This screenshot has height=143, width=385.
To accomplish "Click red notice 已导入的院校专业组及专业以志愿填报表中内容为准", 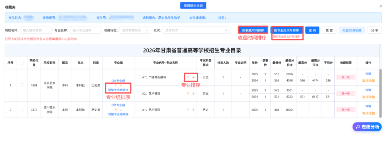I will point(41,39).
